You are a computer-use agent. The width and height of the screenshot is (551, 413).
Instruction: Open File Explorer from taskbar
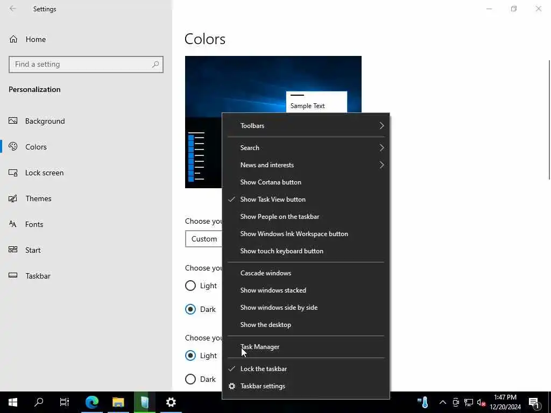tap(118, 402)
